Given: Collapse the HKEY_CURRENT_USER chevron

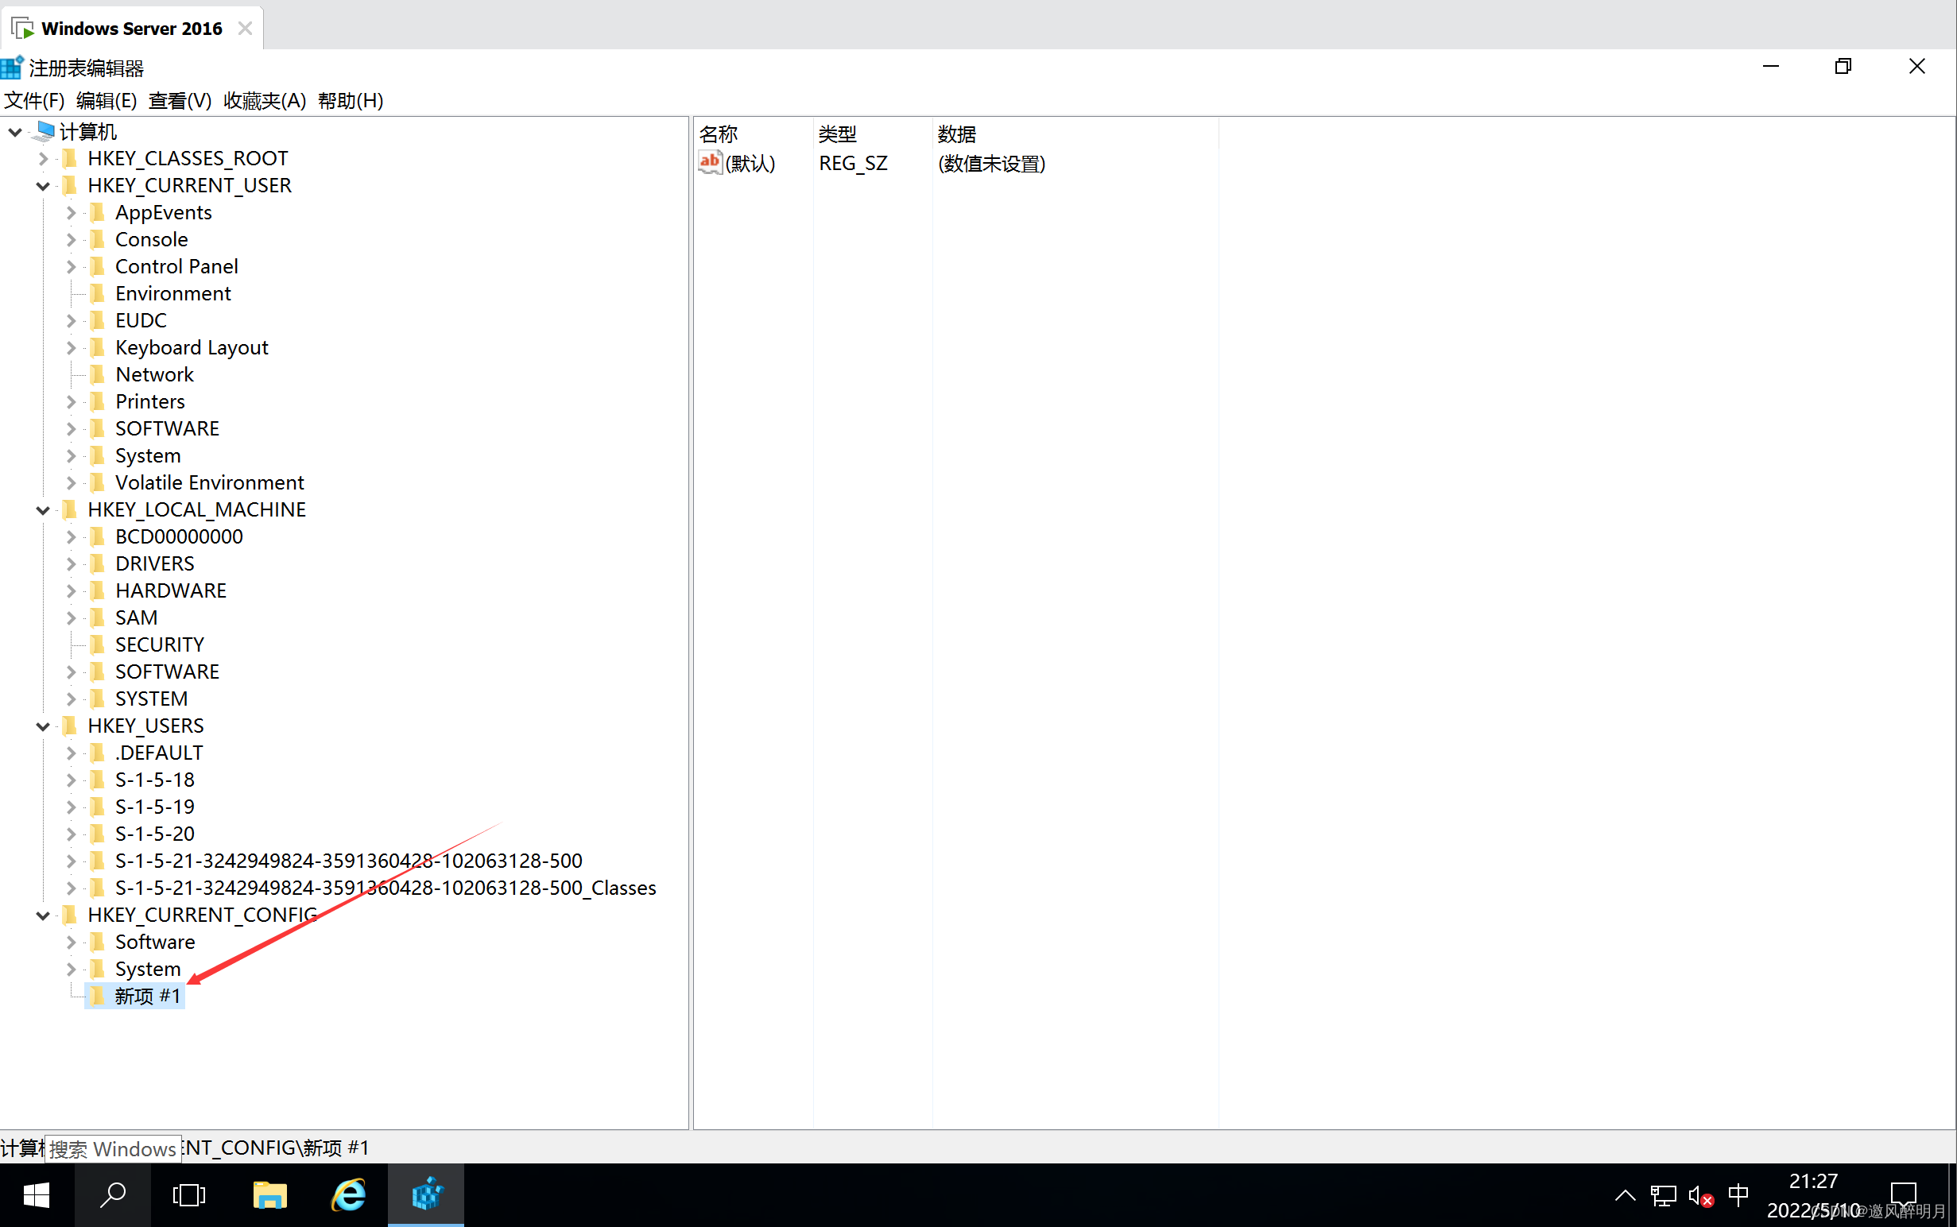Looking at the screenshot, I should (x=43, y=186).
